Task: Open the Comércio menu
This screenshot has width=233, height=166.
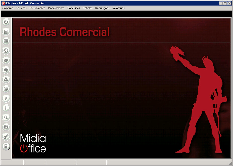Action: tap(8, 8)
